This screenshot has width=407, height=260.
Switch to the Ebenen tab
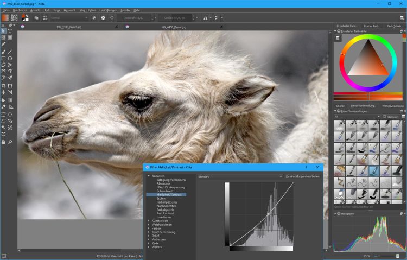pyautogui.click(x=340, y=105)
